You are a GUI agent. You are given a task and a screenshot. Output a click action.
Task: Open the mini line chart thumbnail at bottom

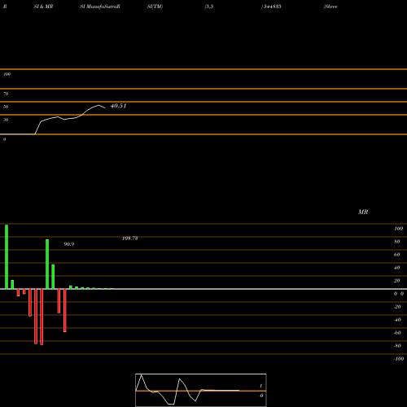click(x=201, y=390)
